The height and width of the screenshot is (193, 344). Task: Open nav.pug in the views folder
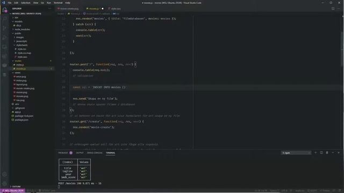(20, 100)
